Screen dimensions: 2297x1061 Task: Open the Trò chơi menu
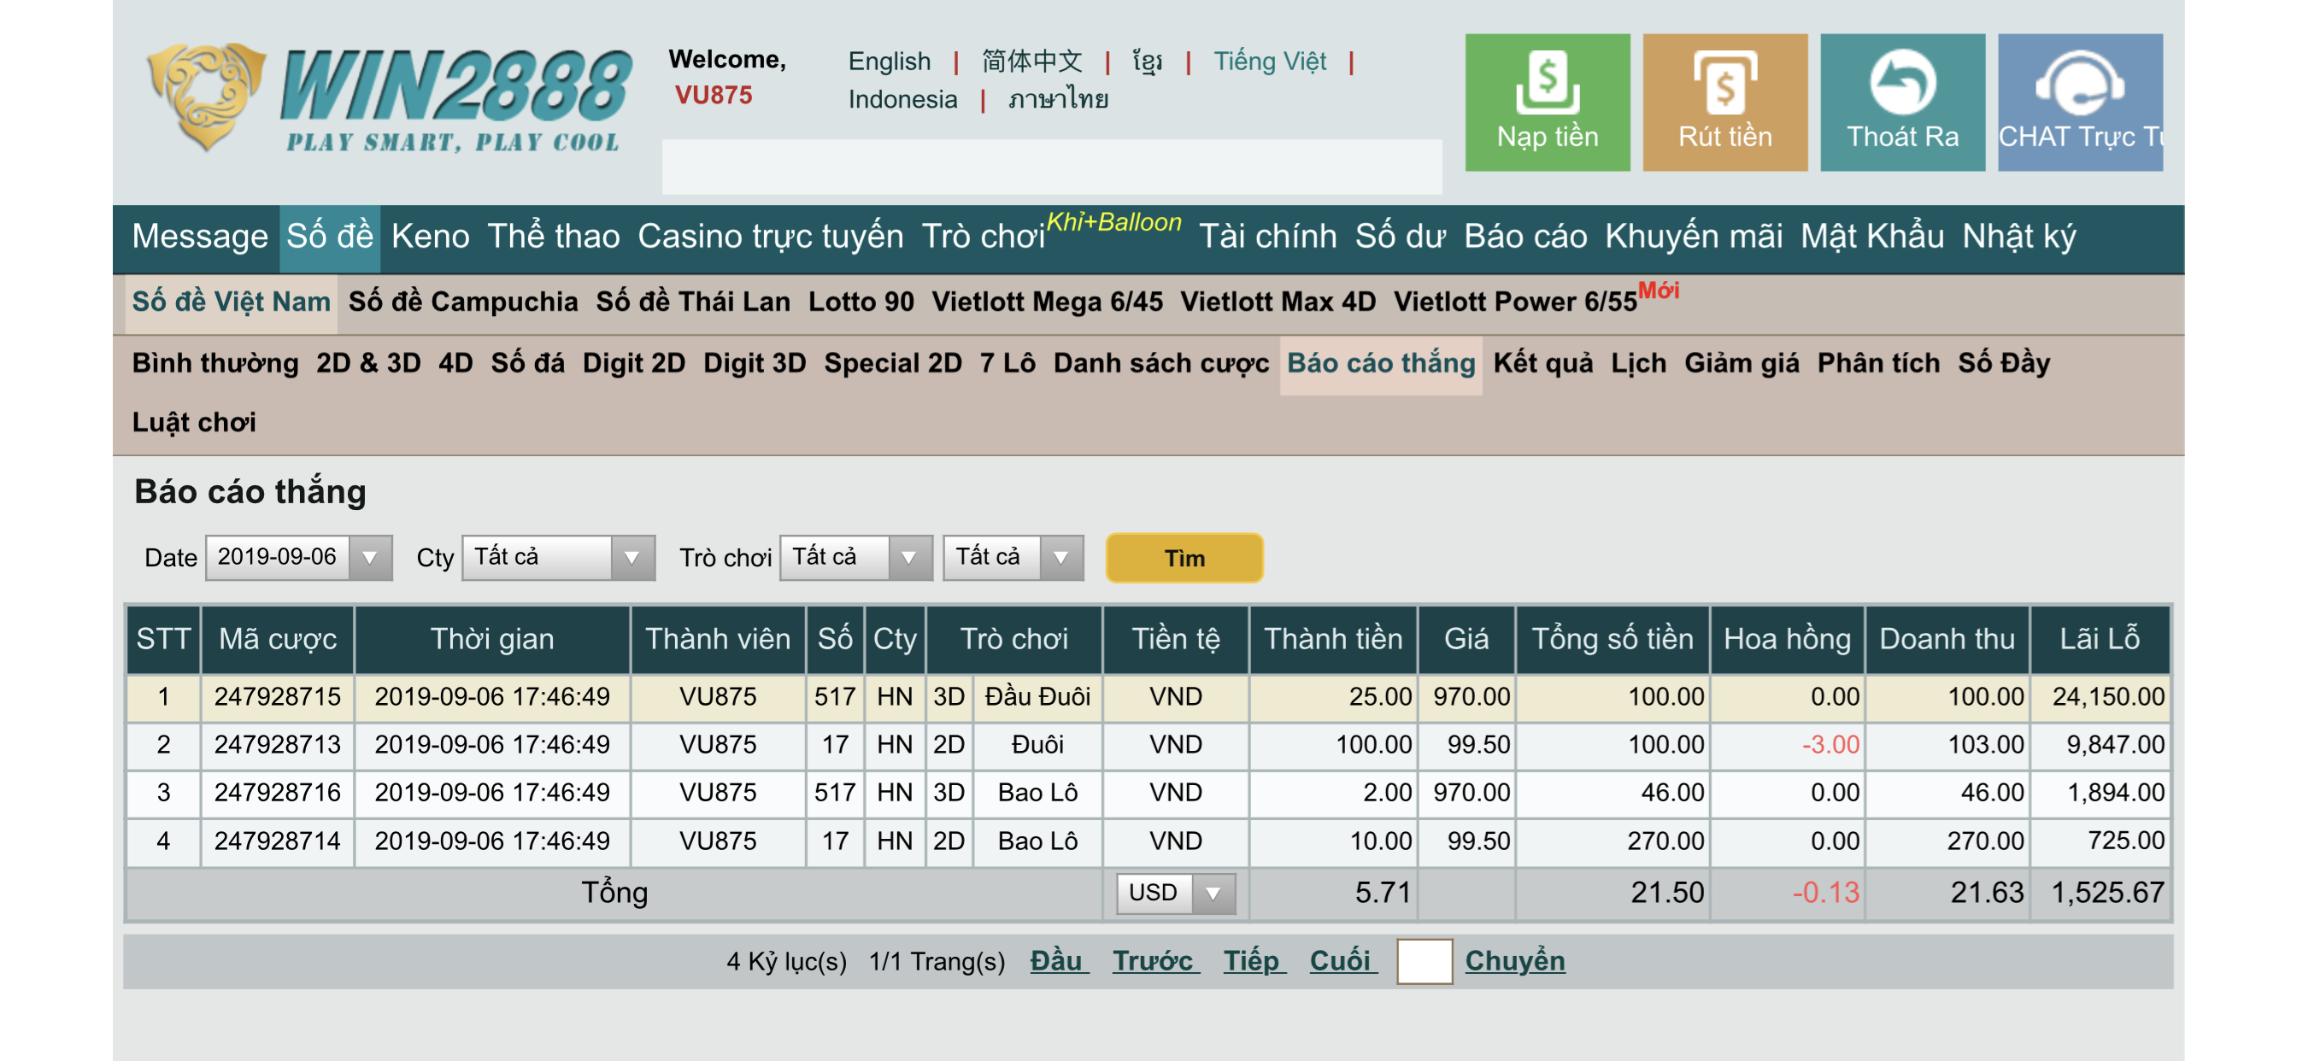point(983,237)
